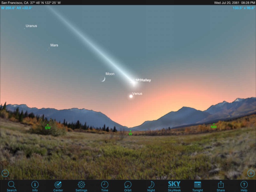The height and width of the screenshot is (192, 256).
Task: Open the Help question mark
Action: point(244,185)
